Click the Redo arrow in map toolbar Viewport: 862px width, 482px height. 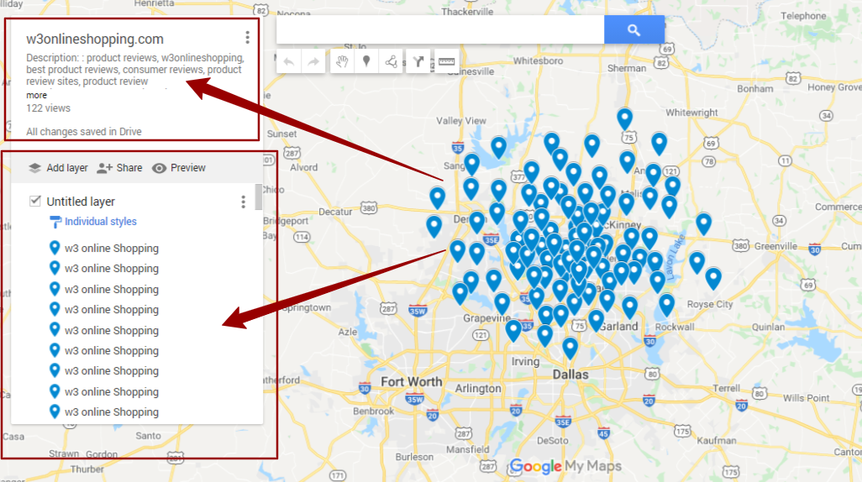click(x=313, y=61)
